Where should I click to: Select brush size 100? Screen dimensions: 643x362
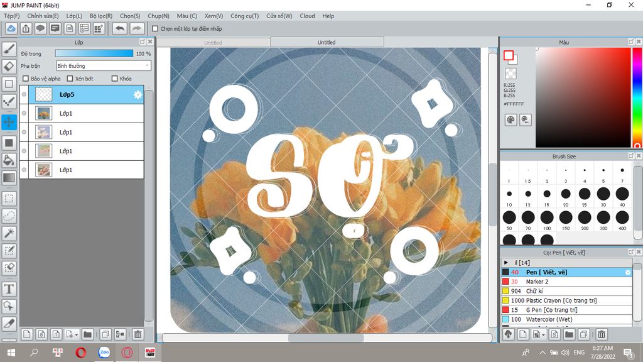pyautogui.click(x=547, y=220)
